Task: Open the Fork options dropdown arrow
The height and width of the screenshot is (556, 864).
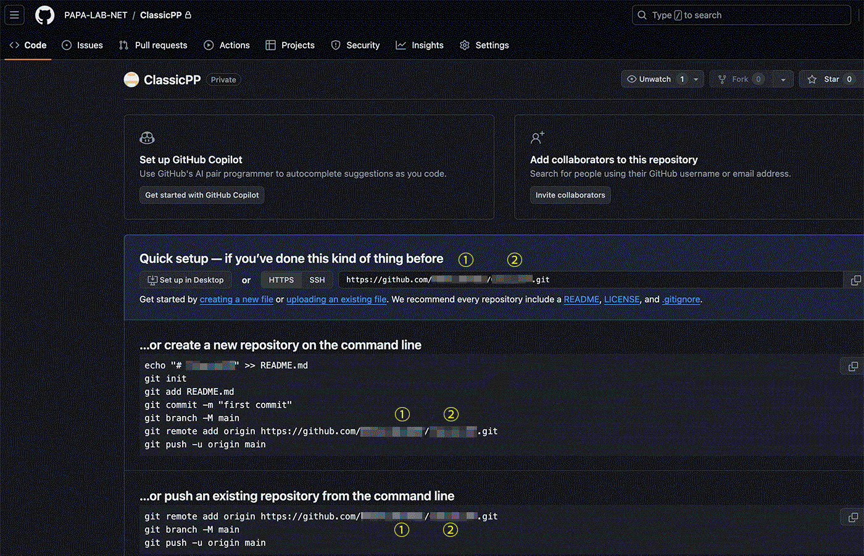Action: (x=783, y=79)
